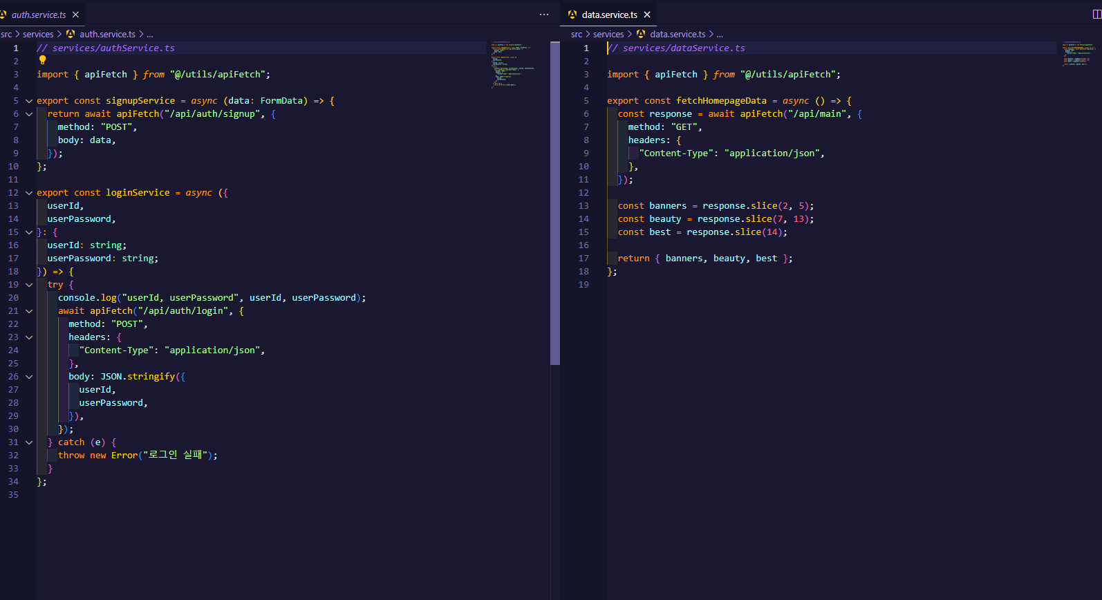Screen dimensions: 1102x600
Task: Collapse the type annotation fold at line 15
Action: tap(29, 232)
